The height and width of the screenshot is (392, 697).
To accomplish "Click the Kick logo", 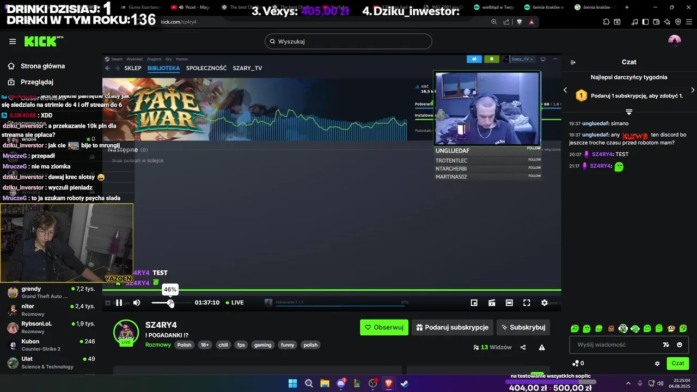I will pyautogui.click(x=44, y=41).
